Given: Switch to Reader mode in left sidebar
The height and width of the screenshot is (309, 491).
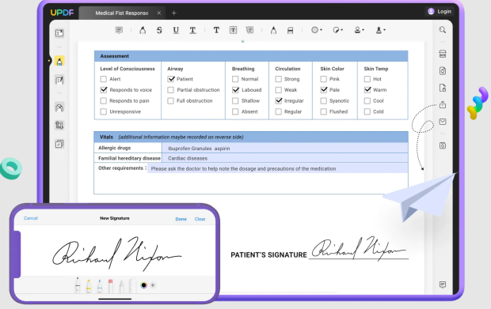Looking at the screenshot, I should pyautogui.click(x=59, y=33).
